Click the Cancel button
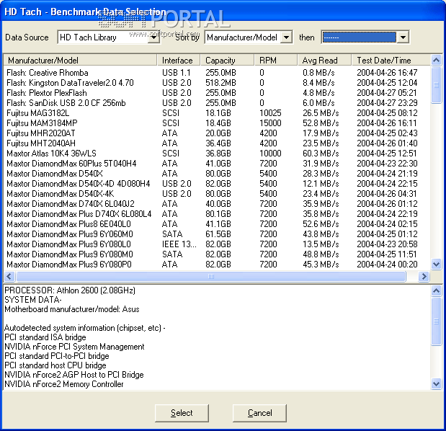Image resolution: width=446 pixels, height=431 pixels. (x=259, y=413)
